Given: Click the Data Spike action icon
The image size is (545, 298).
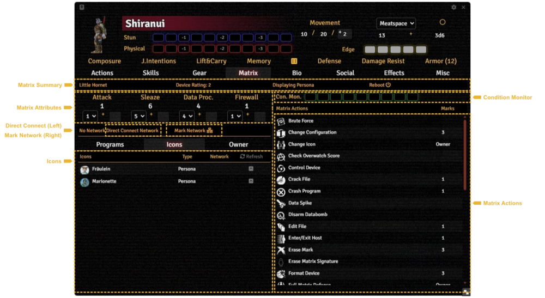Looking at the screenshot, I should 281,203.
